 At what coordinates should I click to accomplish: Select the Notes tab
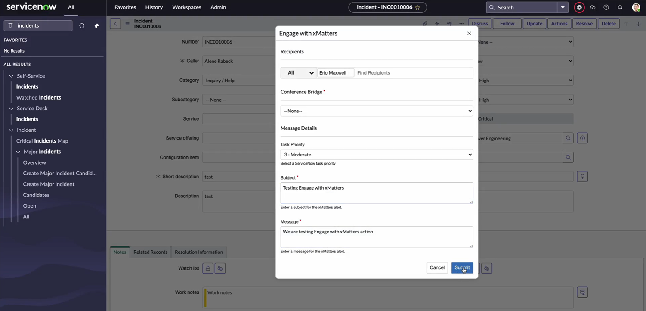click(120, 252)
